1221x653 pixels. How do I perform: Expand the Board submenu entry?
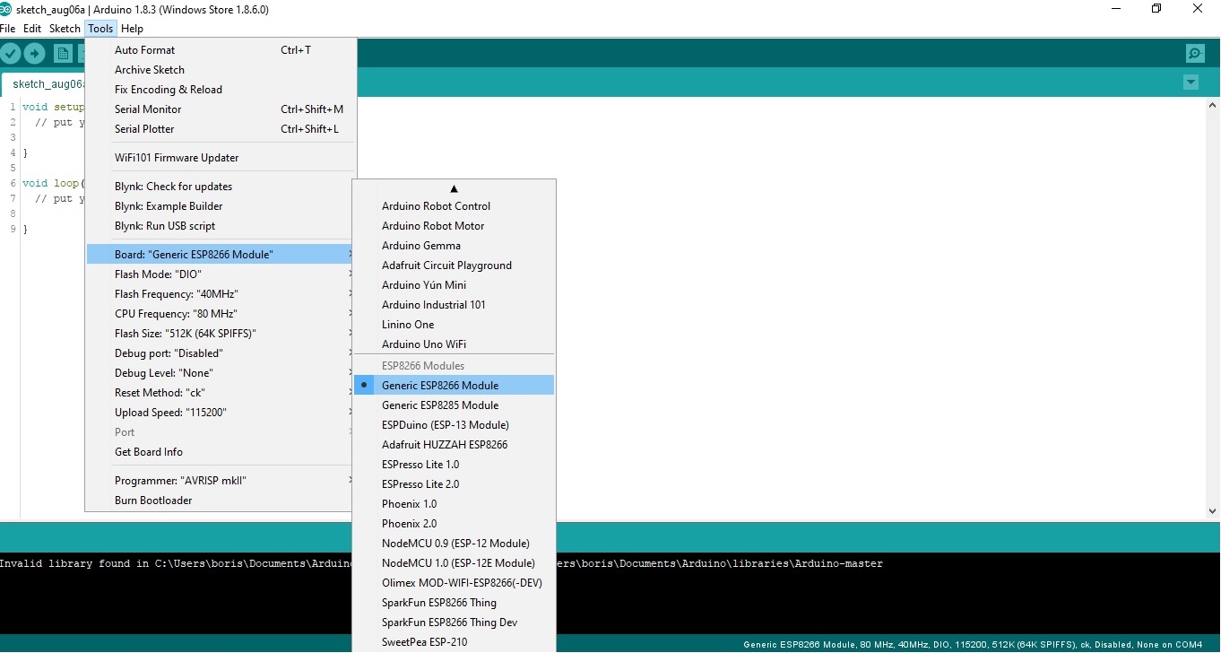(x=221, y=255)
